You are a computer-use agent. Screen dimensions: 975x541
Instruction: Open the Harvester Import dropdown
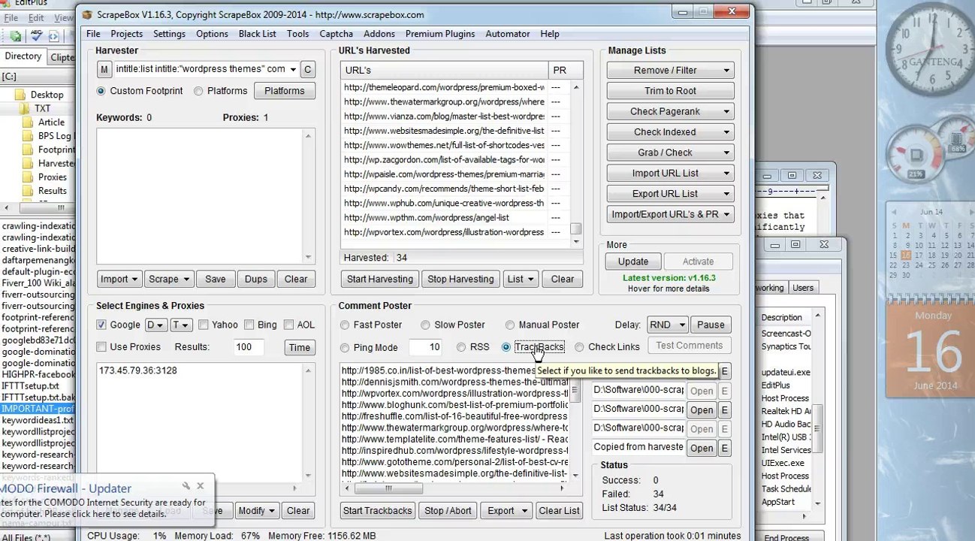tap(119, 279)
